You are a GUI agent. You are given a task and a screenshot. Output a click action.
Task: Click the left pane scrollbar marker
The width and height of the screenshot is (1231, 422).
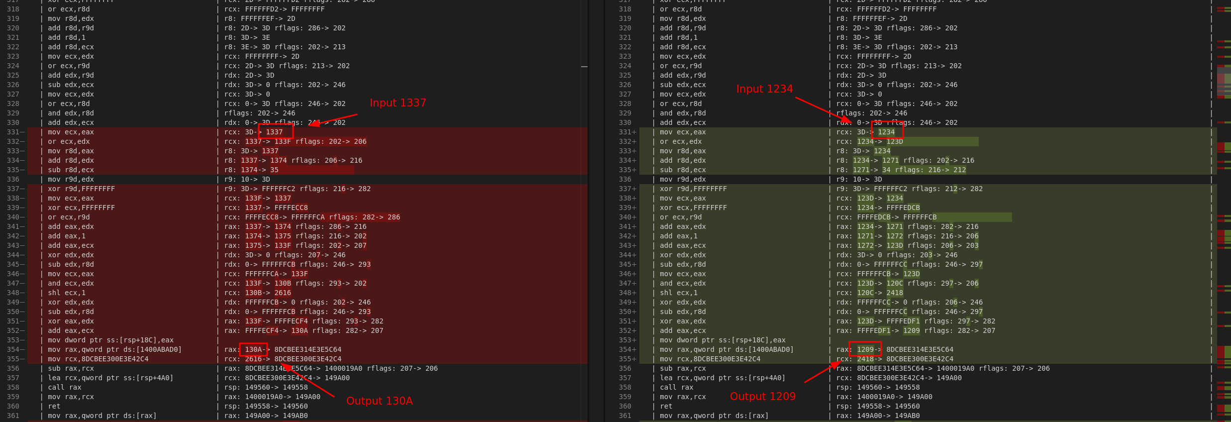click(x=584, y=66)
